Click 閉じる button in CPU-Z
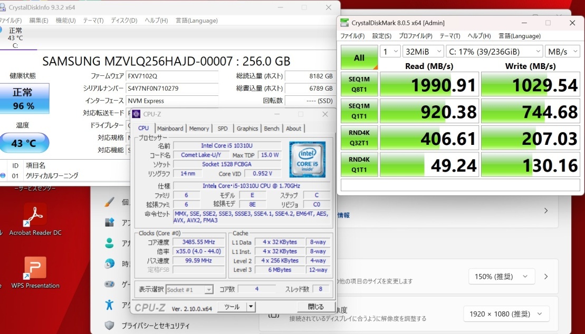585x334 pixels. [x=315, y=307]
